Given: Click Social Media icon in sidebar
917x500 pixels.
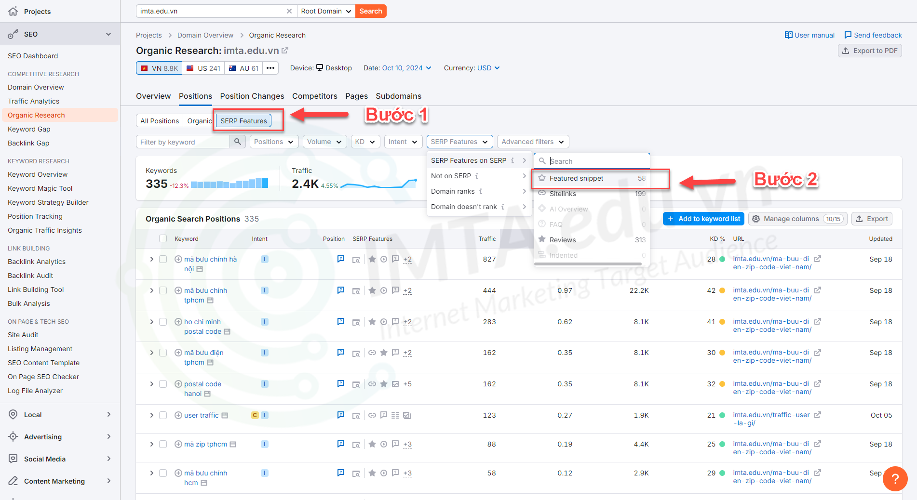Looking at the screenshot, I should point(13,459).
